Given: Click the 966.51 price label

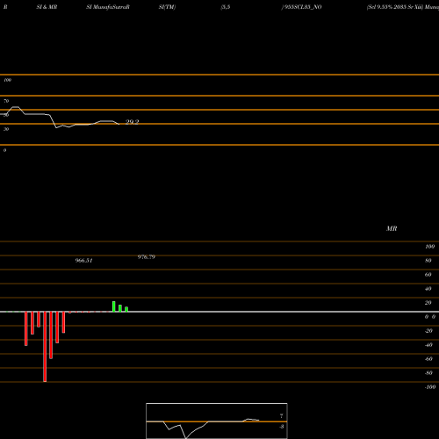Looking at the screenshot, I should pos(84,260).
